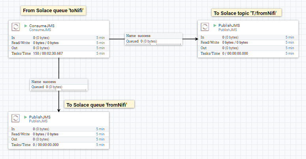Click the Queued row of the vertical connection
This screenshot has width=306, height=159.
pyautogui.click(x=59, y=87)
